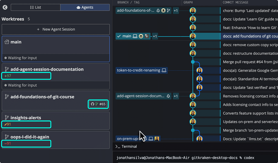Click the laptop icon on the main branch label

click(x=135, y=36)
